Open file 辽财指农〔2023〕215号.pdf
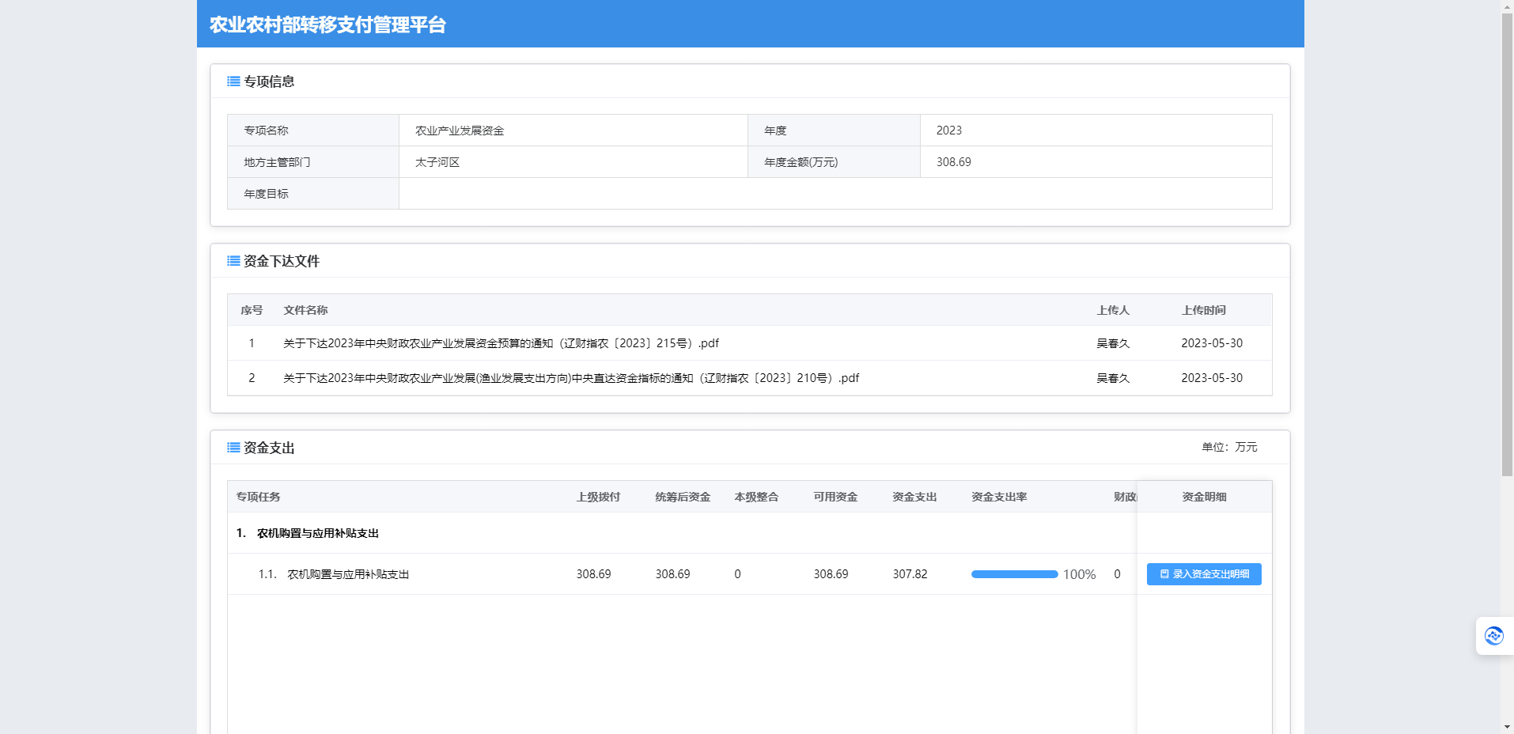Screen dimensions: 1514x734 (501, 343)
